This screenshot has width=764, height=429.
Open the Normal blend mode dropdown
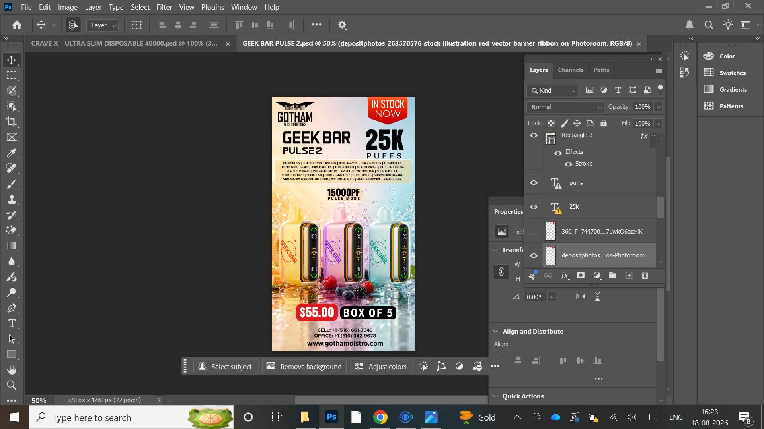[x=565, y=107]
